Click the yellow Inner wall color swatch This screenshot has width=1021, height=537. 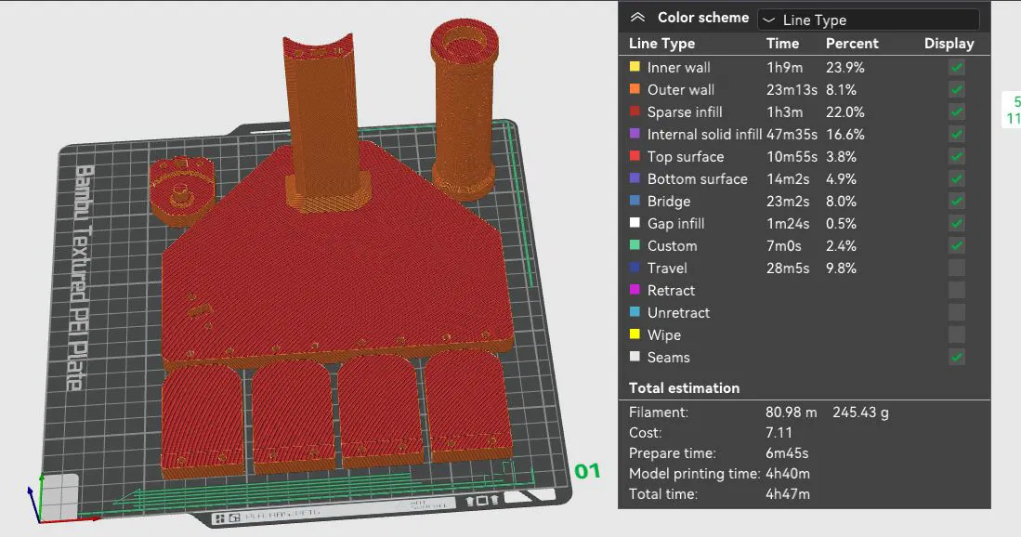635,66
